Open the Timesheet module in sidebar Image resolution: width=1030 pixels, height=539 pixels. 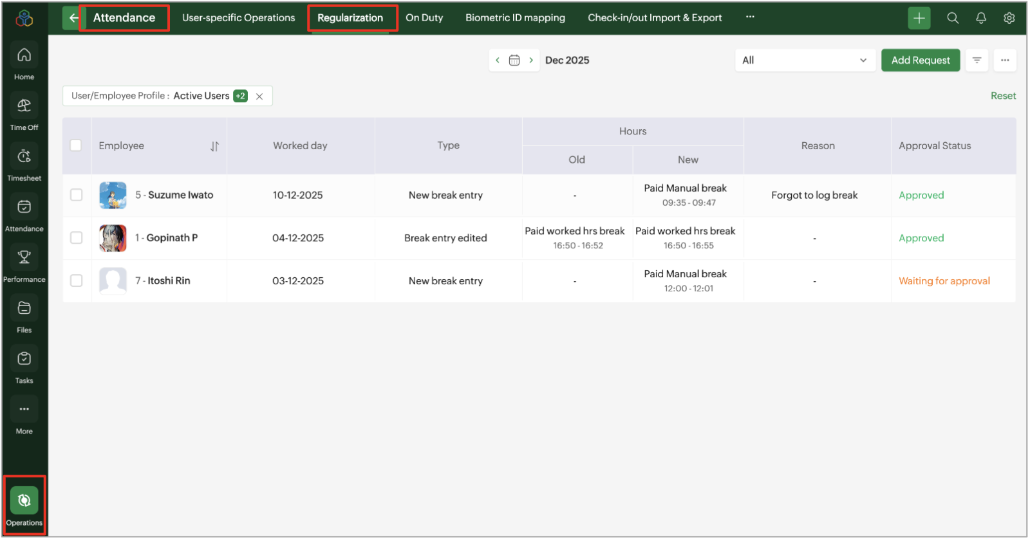click(x=24, y=157)
